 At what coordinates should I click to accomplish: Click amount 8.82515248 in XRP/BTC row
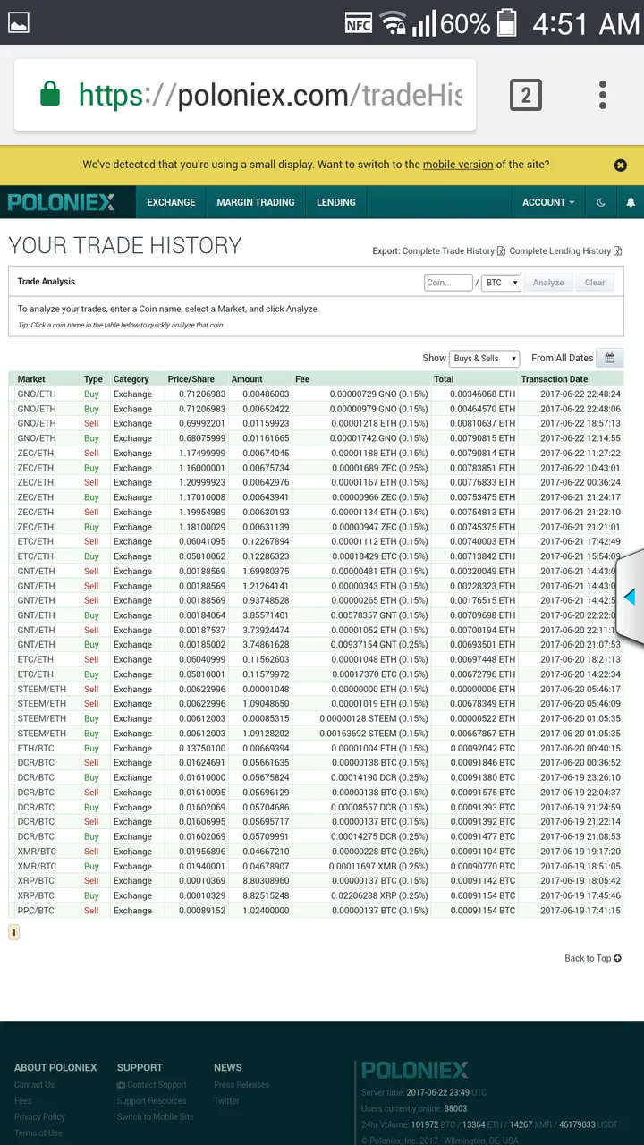coord(265,895)
